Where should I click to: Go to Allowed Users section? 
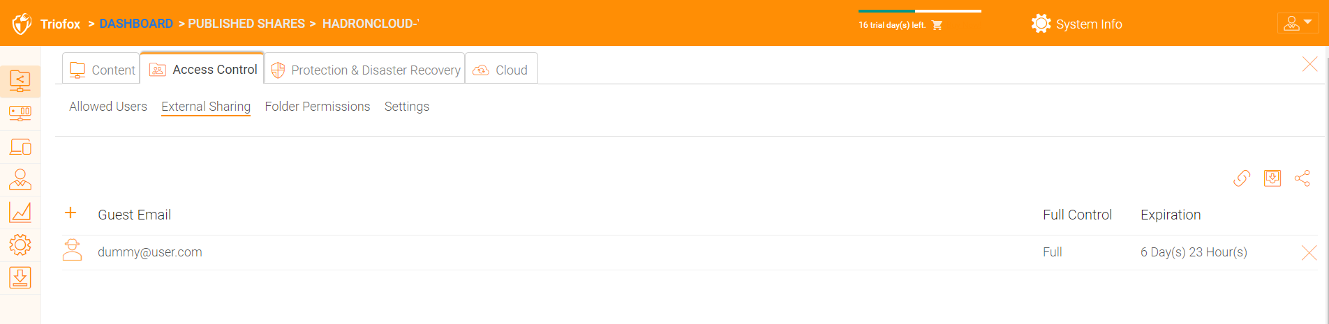pyautogui.click(x=108, y=107)
